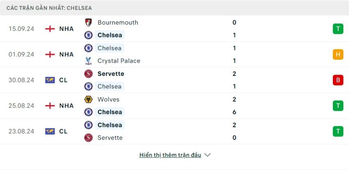Click the England flag icon for 25.08.24

(x=50, y=105)
